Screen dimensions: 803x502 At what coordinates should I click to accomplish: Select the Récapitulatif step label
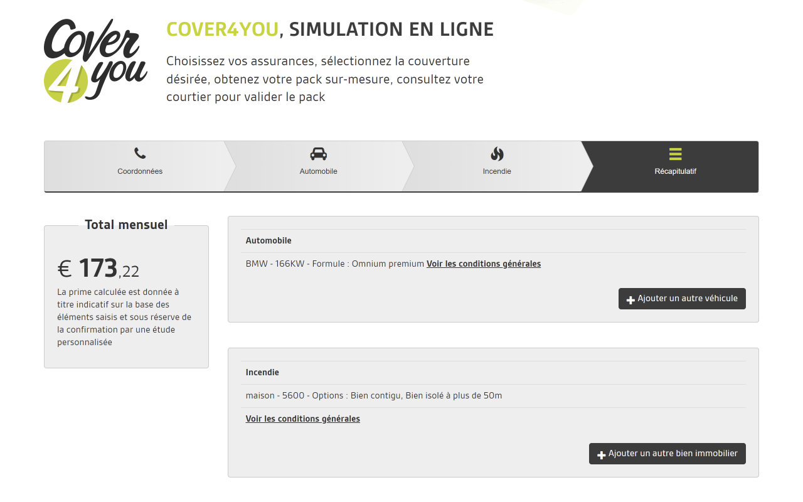(675, 171)
